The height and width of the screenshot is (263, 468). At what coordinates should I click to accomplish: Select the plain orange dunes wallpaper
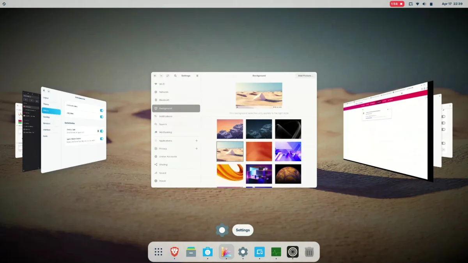point(259,151)
